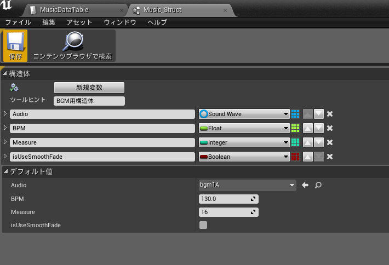Image resolution: width=389 pixels, height=265 pixels.
Task: Switch to the MusicDataTable tab
Action: [x=75, y=10]
